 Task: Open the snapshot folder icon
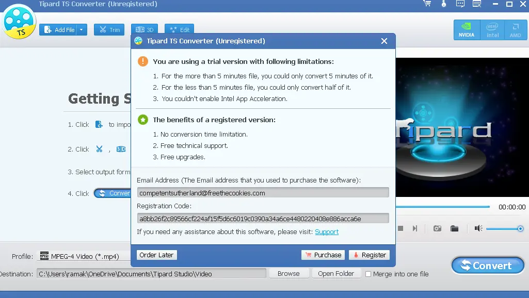pos(454,228)
